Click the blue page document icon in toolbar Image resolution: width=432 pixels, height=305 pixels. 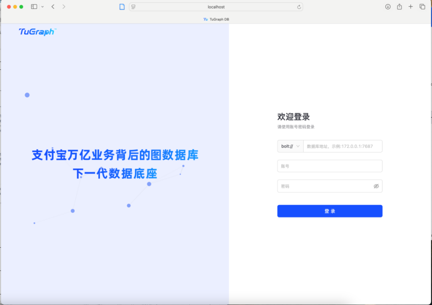[x=122, y=7]
